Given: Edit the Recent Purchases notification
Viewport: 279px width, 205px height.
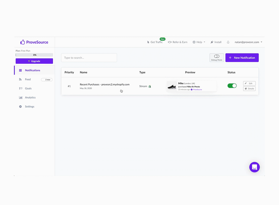Looking at the screenshot, I should tap(249, 83).
